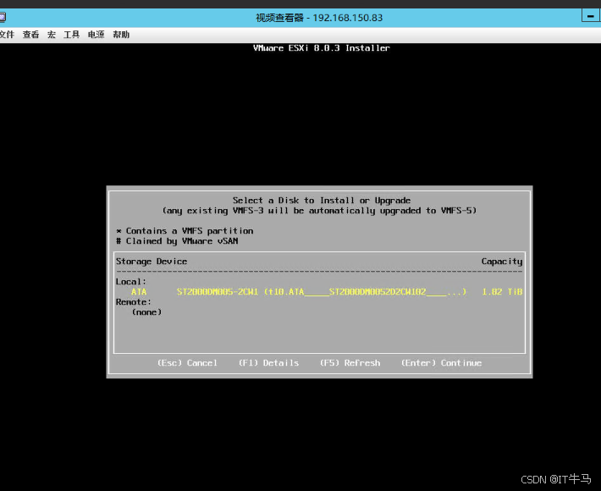Open the 文件 menu

[x=7, y=35]
